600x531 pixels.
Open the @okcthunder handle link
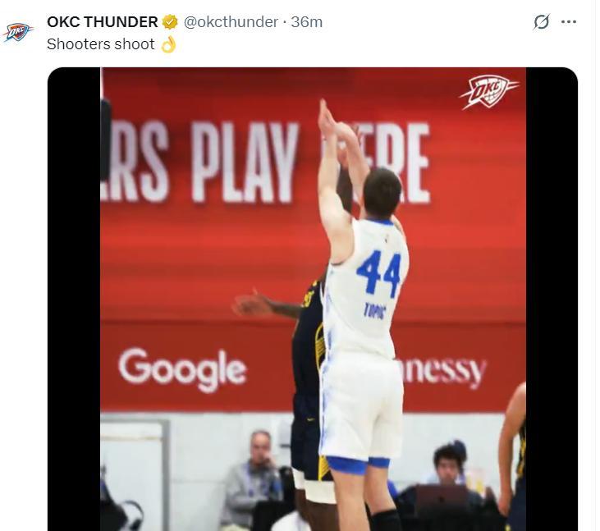click(x=231, y=22)
